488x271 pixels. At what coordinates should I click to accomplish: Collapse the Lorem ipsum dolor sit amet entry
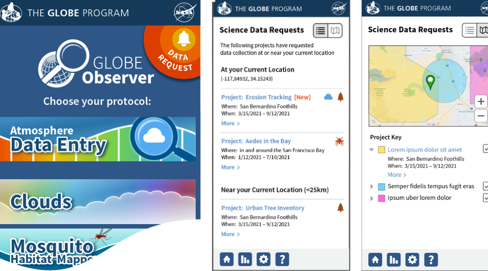pyautogui.click(x=371, y=150)
